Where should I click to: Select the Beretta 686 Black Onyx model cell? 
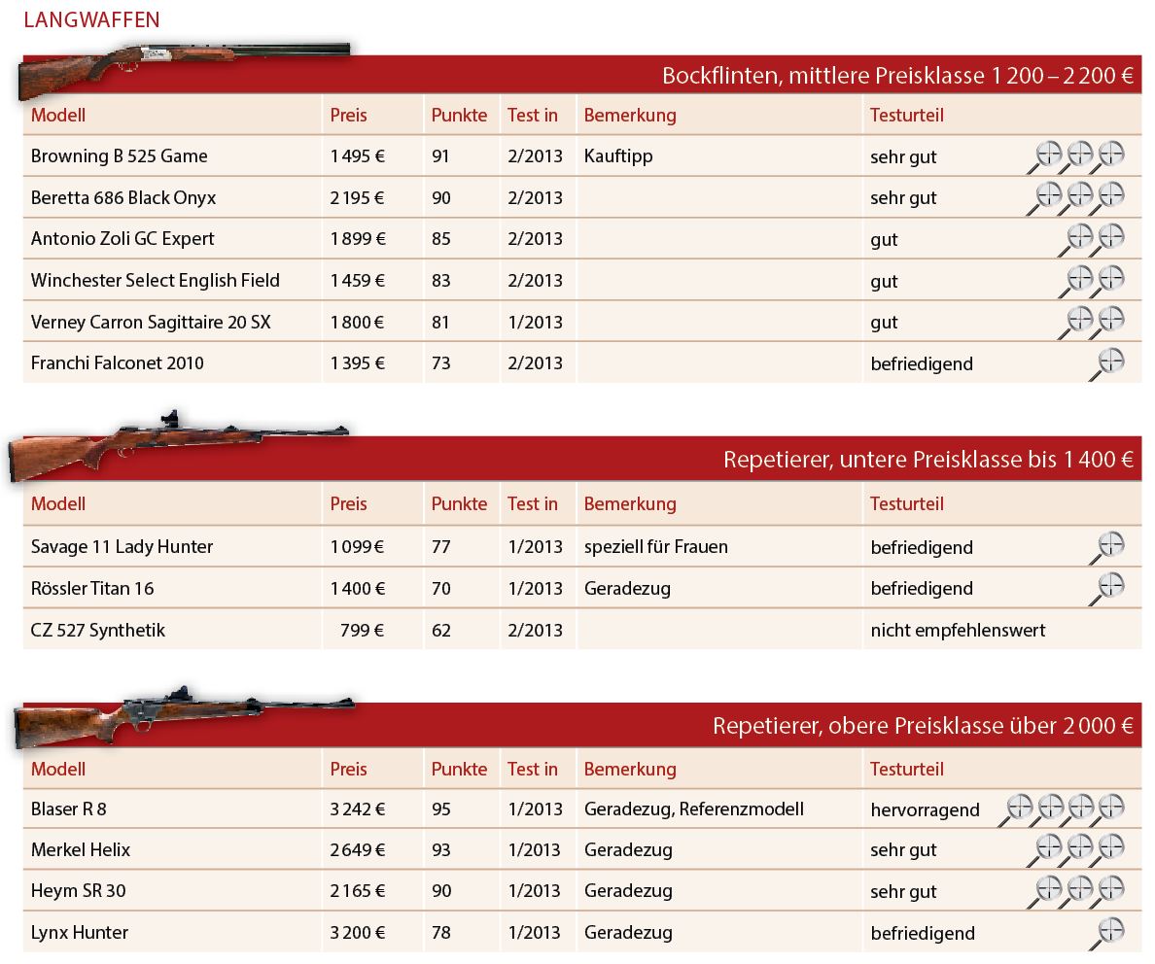tap(123, 198)
